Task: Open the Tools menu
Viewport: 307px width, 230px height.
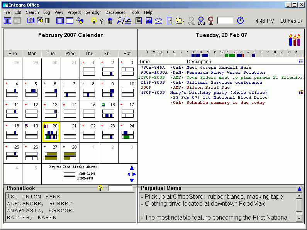Action: pyautogui.click(x=135, y=12)
